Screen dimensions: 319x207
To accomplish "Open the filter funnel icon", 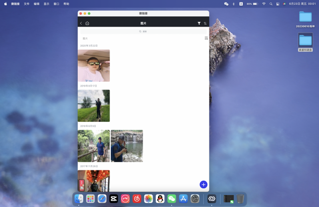I will pyautogui.click(x=199, y=23).
